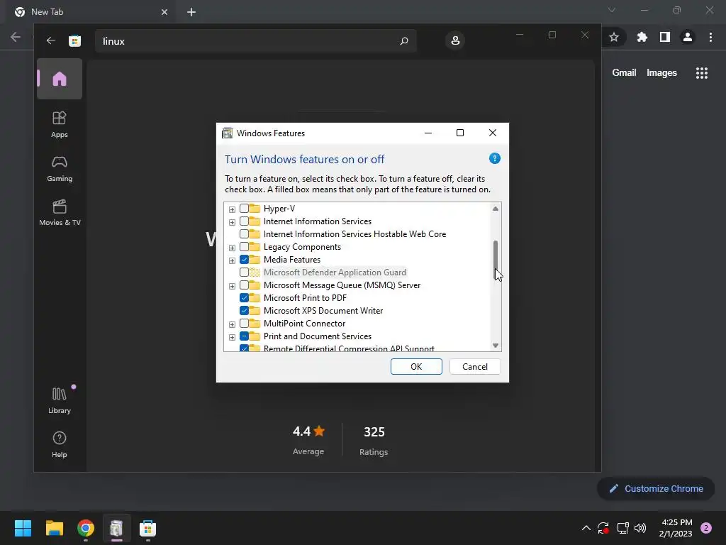Open Library in Microsoft Store sidebar
Image resolution: width=726 pixels, height=545 pixels.
click(60, 400)
